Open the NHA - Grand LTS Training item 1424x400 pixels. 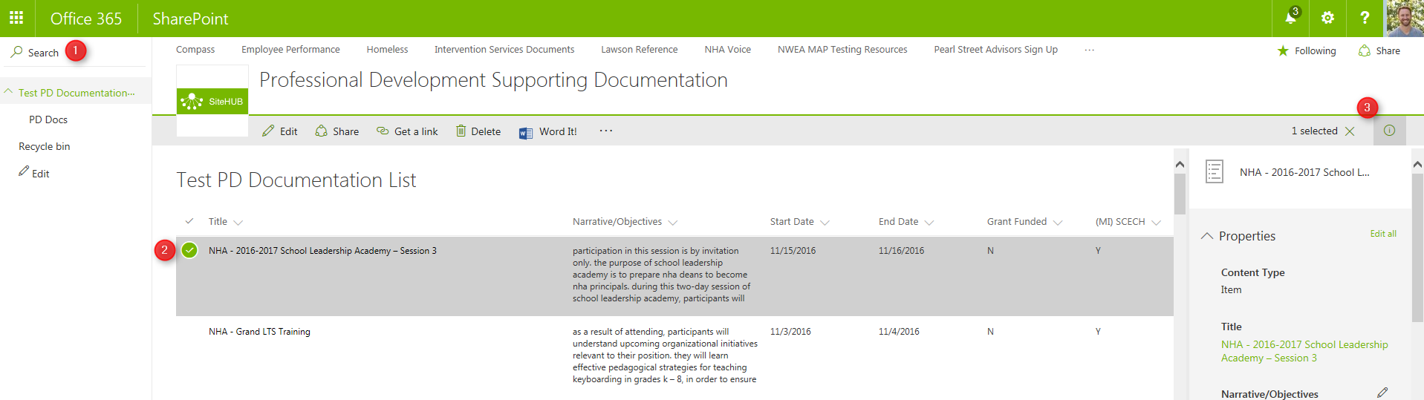point(259,332)
